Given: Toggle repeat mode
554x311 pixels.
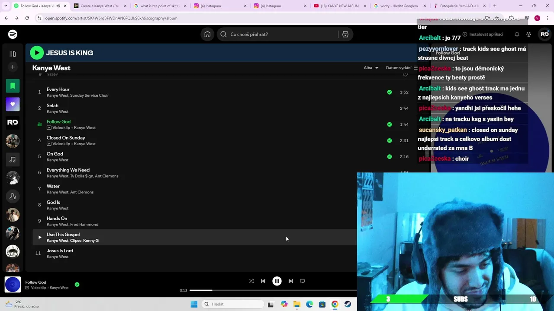Looking at the screenshot, I should tap(302, 281).
